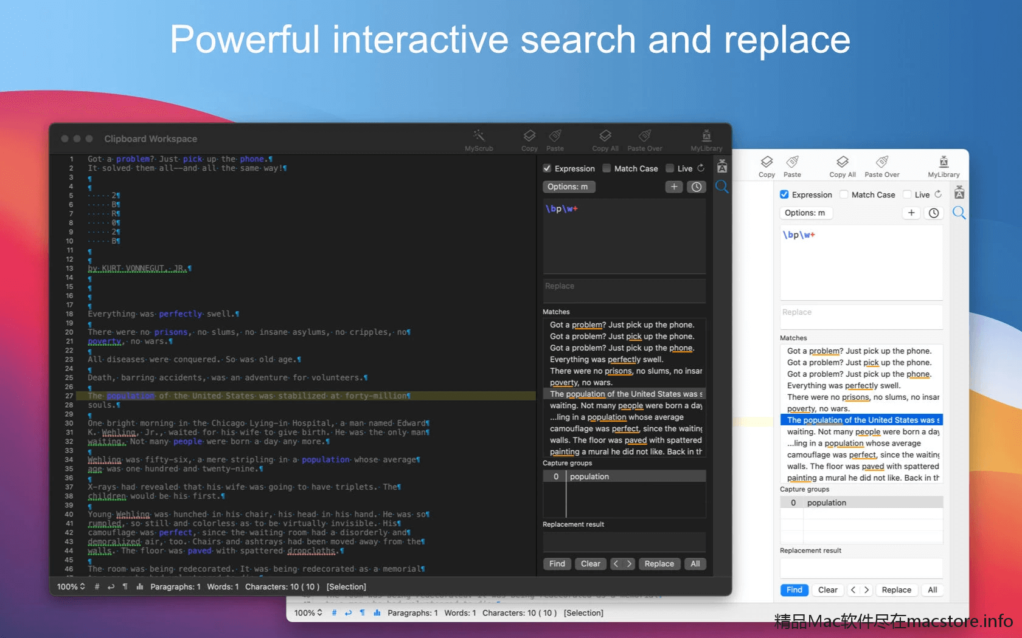Open Options: m dropdown in dark panel
Screen dimensions: 1022x638
(x=568, y=187)
